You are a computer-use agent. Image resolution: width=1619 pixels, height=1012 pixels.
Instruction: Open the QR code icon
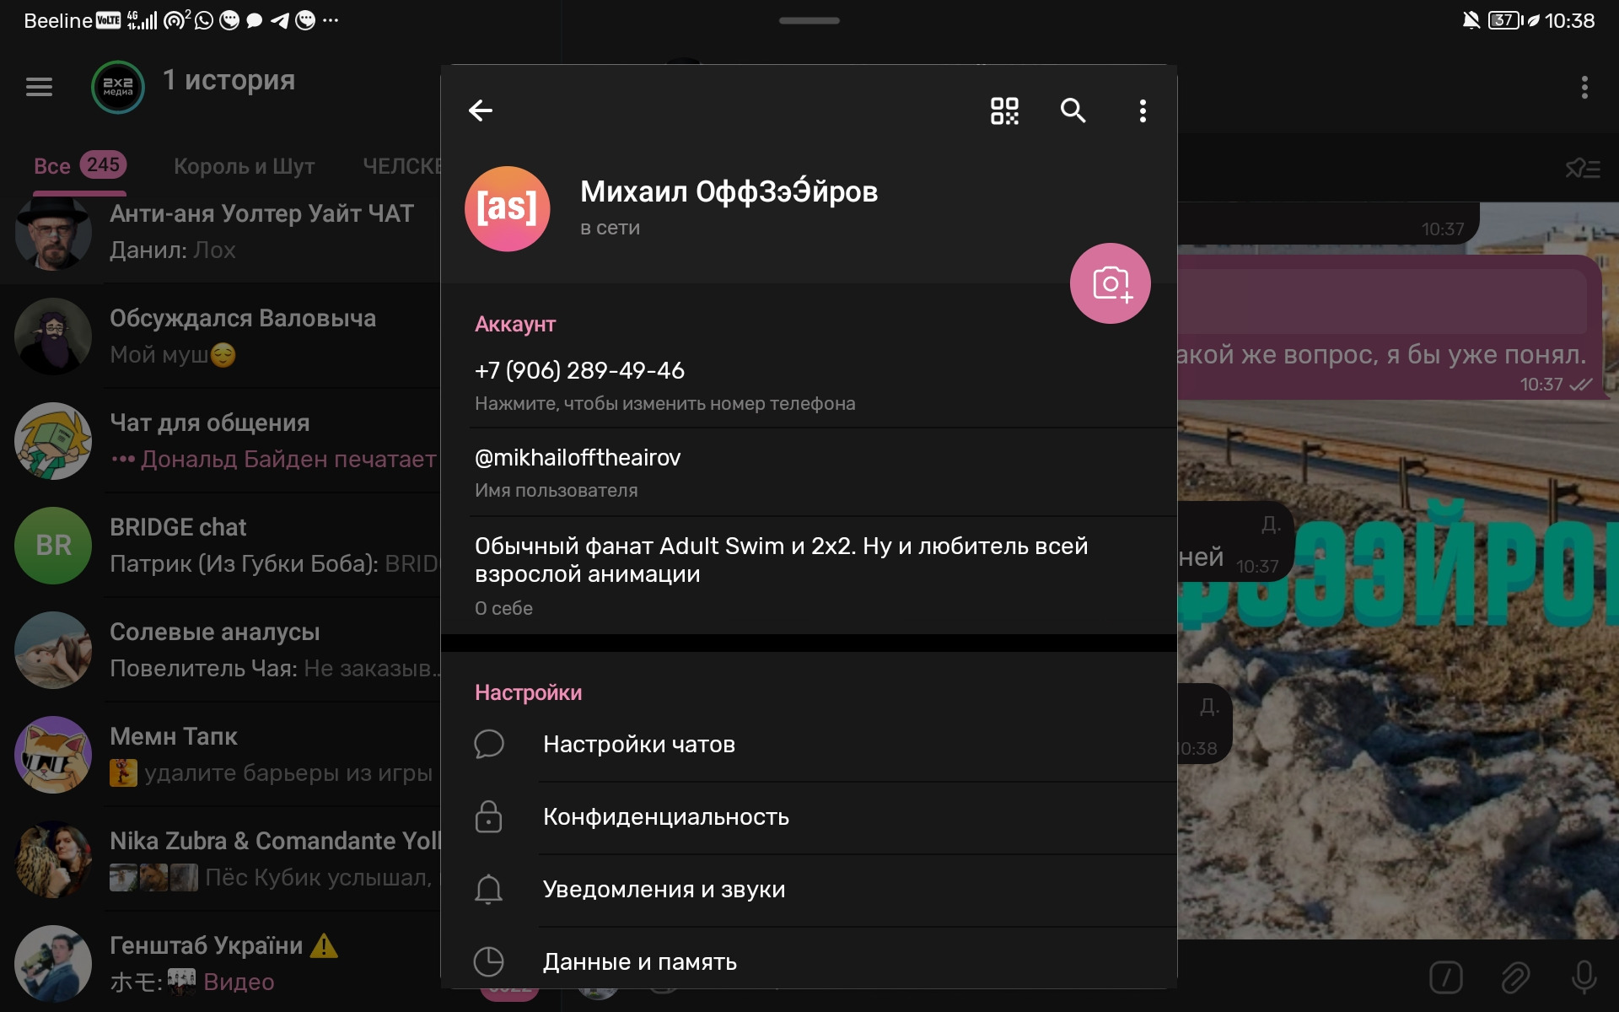coord(1004,110)
